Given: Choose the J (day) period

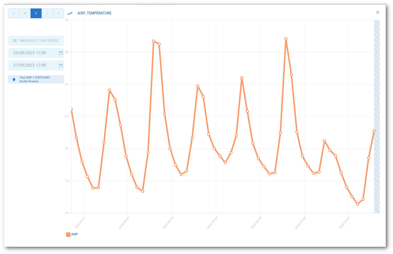Looking at the screenshot, I should coord(47,14).
